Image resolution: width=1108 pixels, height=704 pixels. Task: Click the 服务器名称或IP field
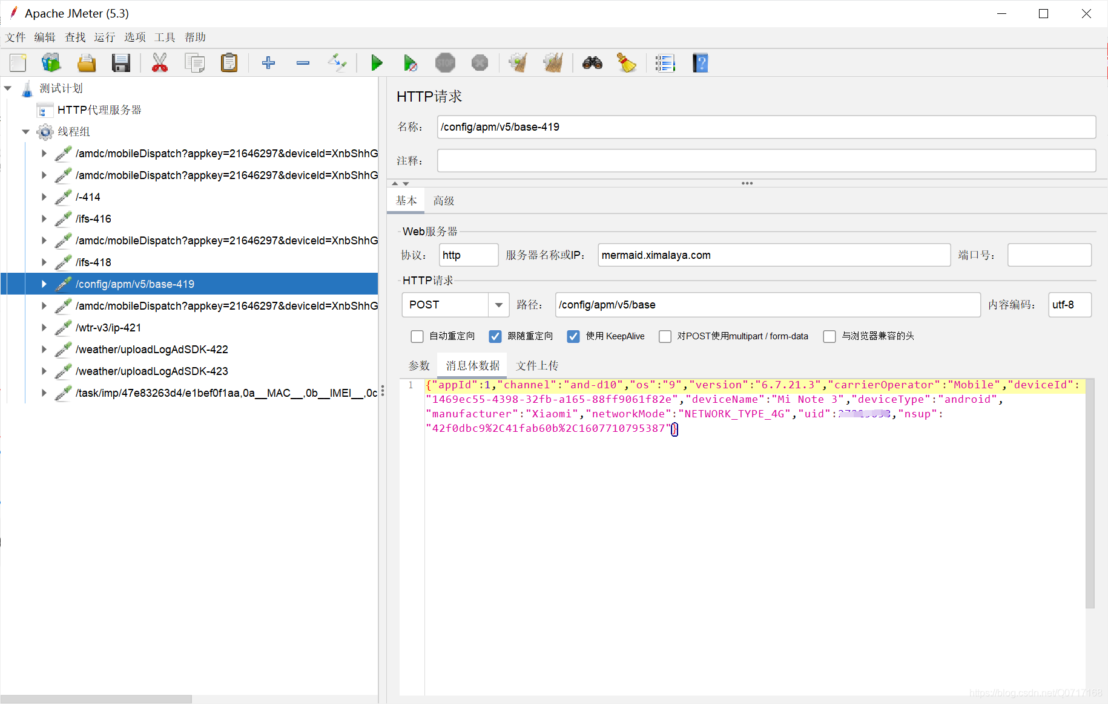(x=774, y=255)
